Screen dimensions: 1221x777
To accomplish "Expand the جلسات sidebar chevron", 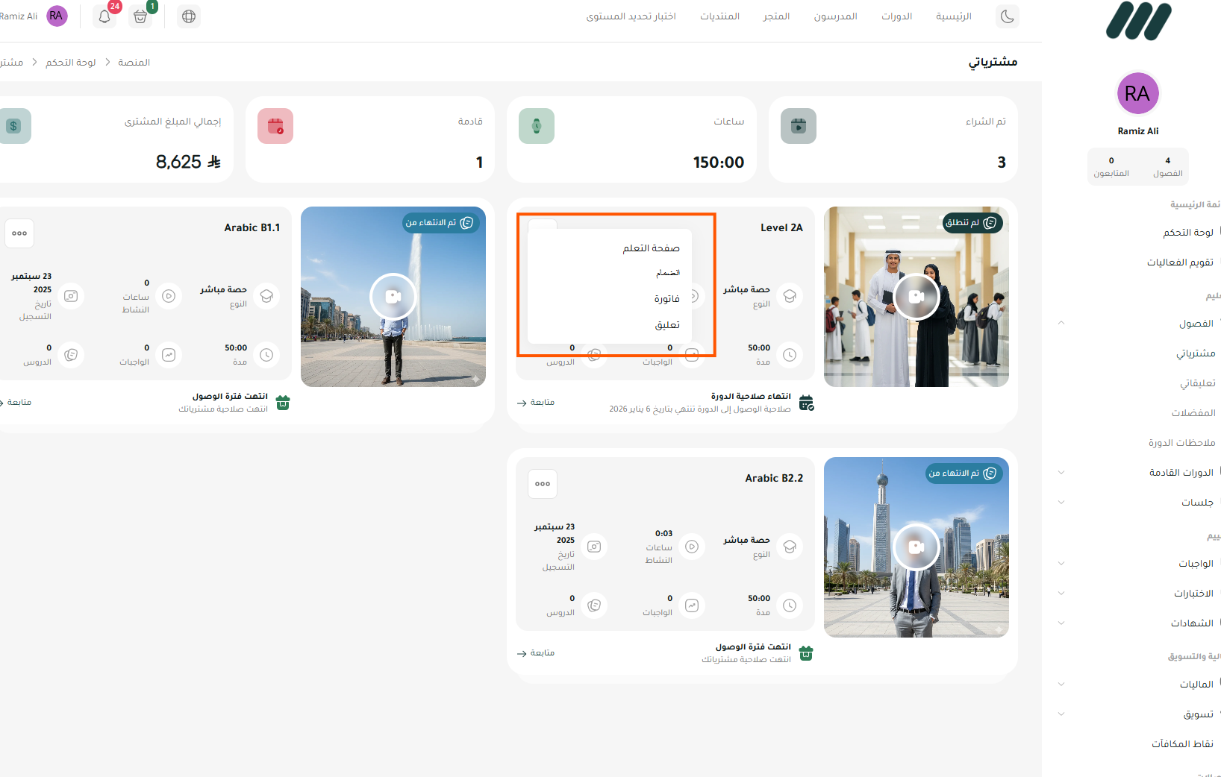I will [x=1061, y=502].
